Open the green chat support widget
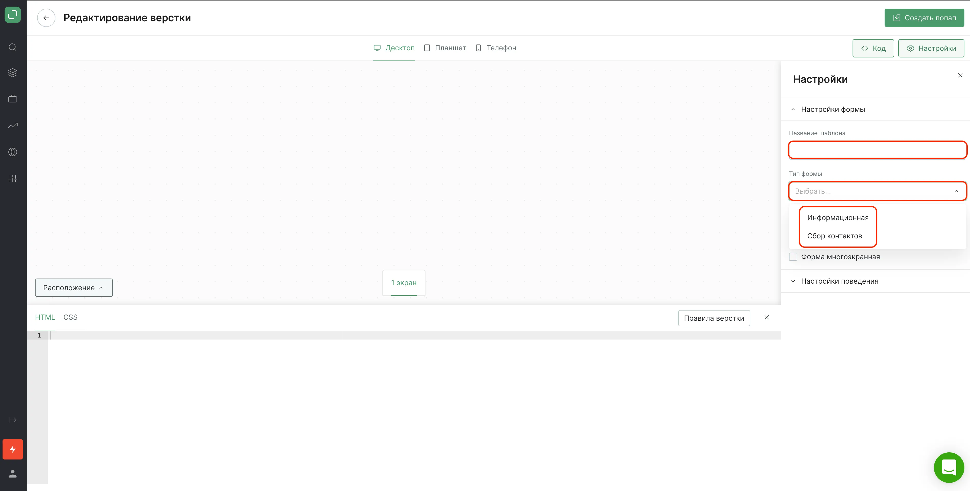The image size is (970, 491). point(949,467)
